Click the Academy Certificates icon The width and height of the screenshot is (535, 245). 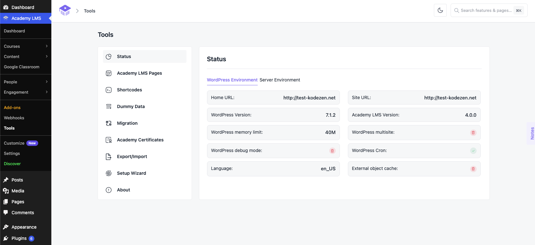(x=109, y=140)
